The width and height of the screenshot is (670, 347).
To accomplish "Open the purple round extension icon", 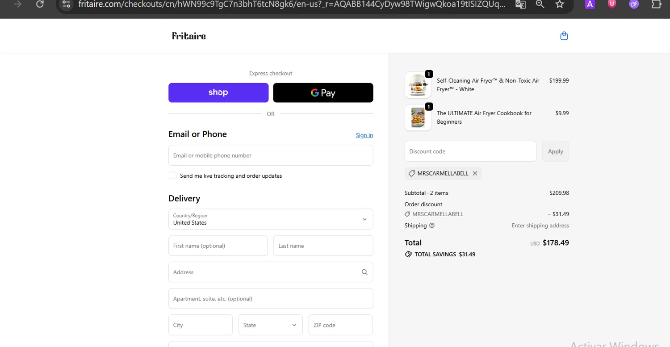I will pyautogui.click(x=634, y=4).
